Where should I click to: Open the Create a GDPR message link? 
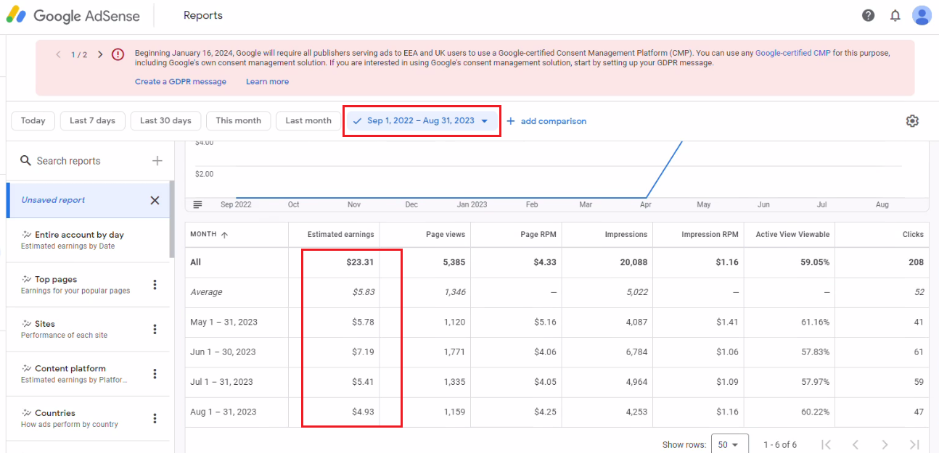click(x=181, y=82)
